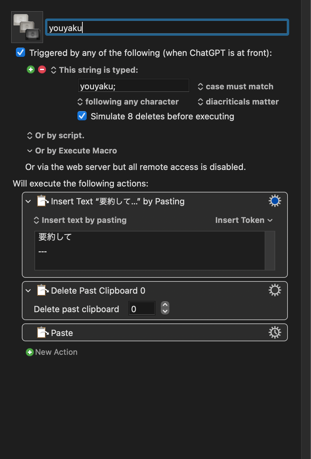Increment the delete past clipboard stepper
Viewport: 311px width, 459px height.
tap(165, 305)
